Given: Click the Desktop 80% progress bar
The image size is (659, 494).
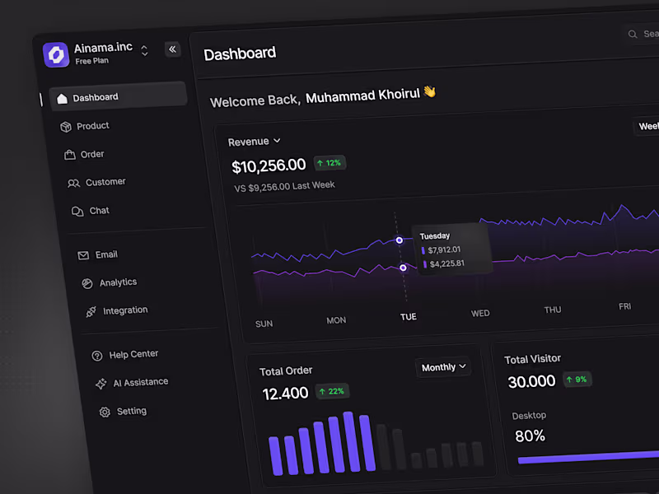Looking at the screenshot, I should tap(585, 459).
